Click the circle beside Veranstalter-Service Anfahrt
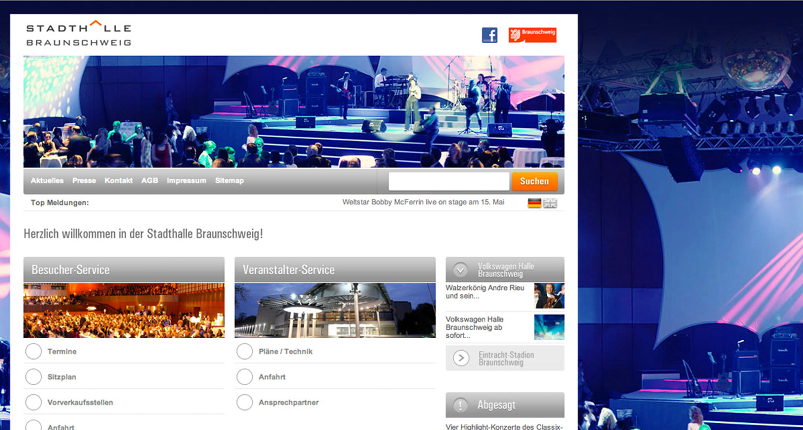803x430 pixels. click(x=245, y=376)
